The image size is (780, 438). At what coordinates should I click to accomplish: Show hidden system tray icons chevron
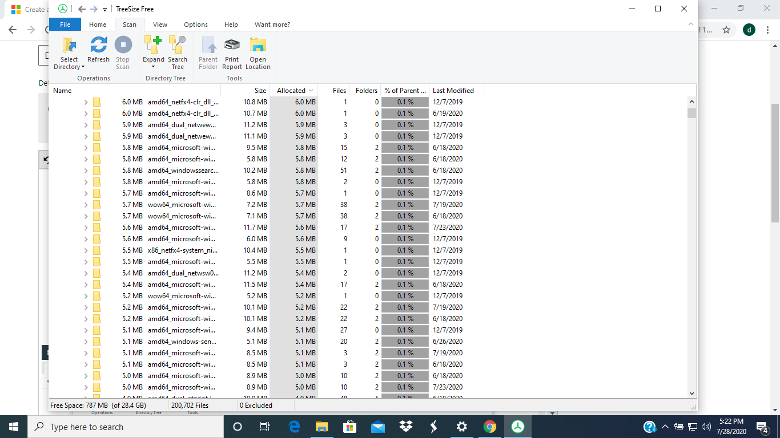(x=665, y=427)
